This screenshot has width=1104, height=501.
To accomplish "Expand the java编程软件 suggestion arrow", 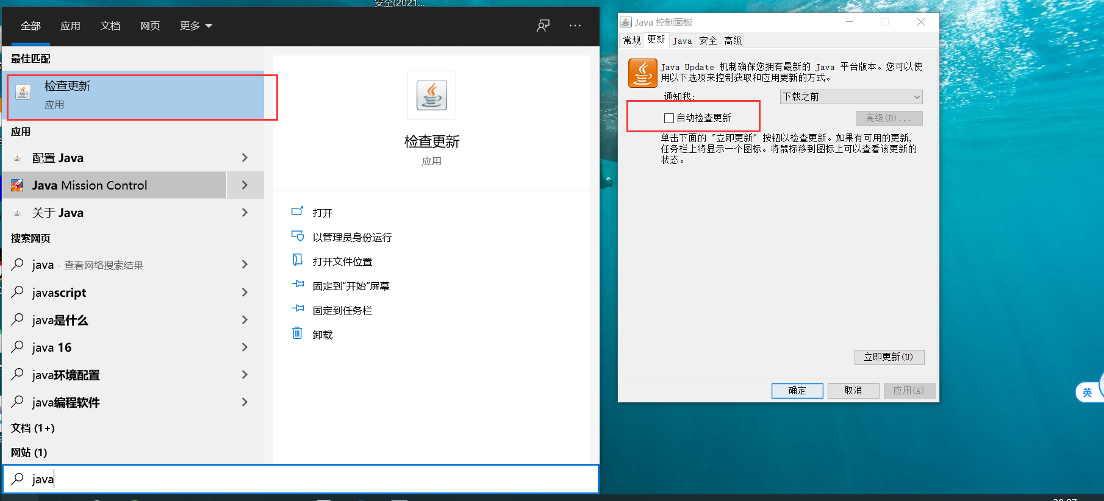I will point(245,402).
